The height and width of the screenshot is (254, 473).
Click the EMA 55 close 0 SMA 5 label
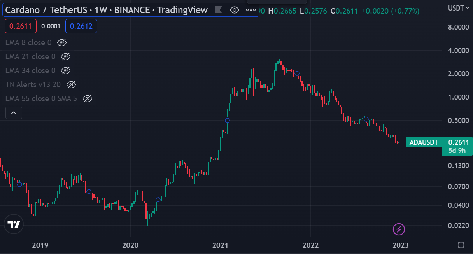pos(41,98)
